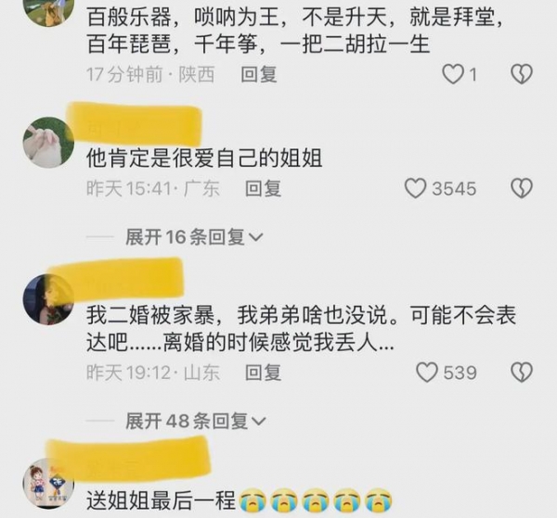This screenshot has height=518, width=557.
Task: Tap broken heart on 山东 comment
Action: pyautogui.click(x=522, y=373)
